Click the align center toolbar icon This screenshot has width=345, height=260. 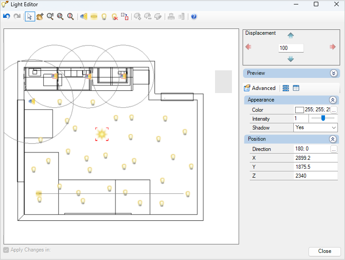click(171, 16)
